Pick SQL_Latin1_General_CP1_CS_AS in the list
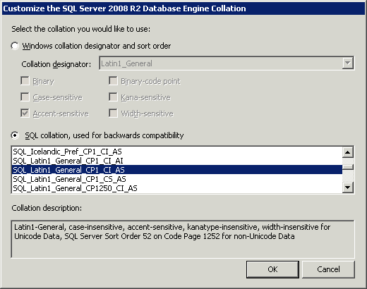 [177, 179]
